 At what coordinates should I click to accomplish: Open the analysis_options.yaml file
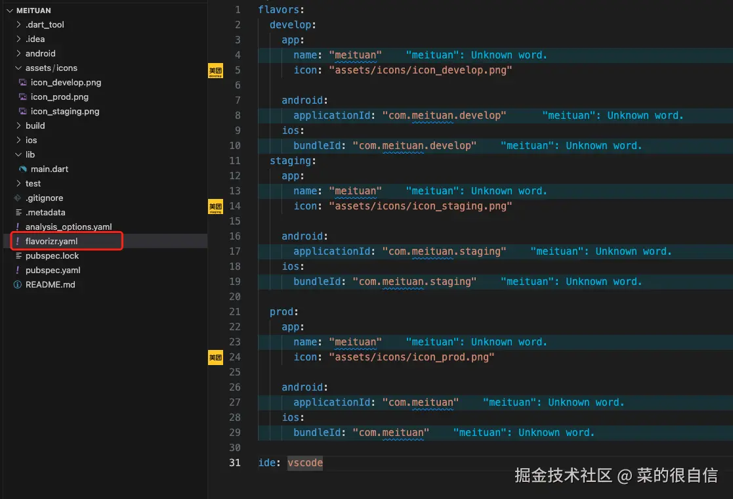[x=69, y=227]
